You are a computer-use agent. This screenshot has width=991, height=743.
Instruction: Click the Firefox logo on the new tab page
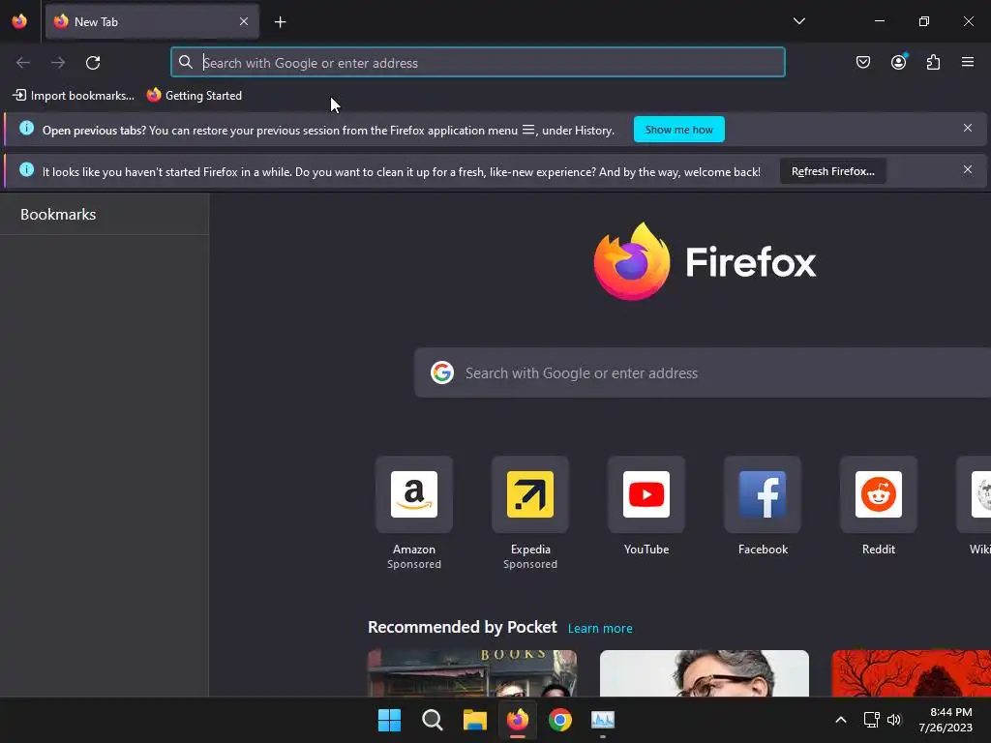pos(705,261)
